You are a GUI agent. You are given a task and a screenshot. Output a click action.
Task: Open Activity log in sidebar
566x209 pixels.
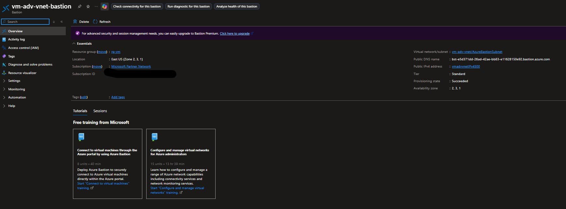16,39
